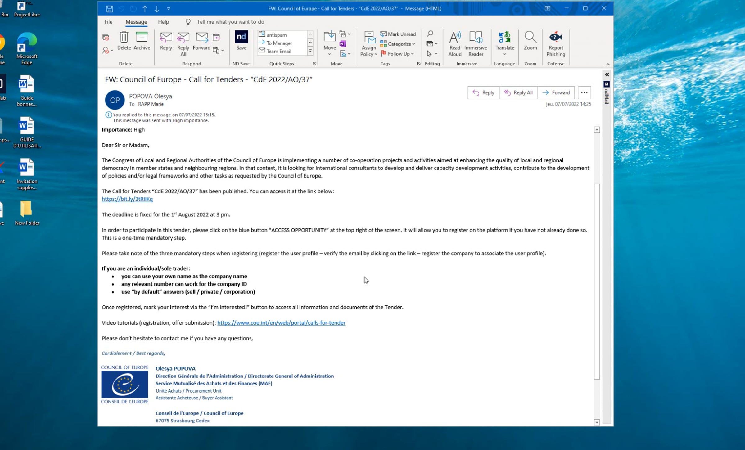The image size is (745, 450).
Task: Open the More actions ellipsis menu
Action: pyautogui.click(x=584, y=92)
